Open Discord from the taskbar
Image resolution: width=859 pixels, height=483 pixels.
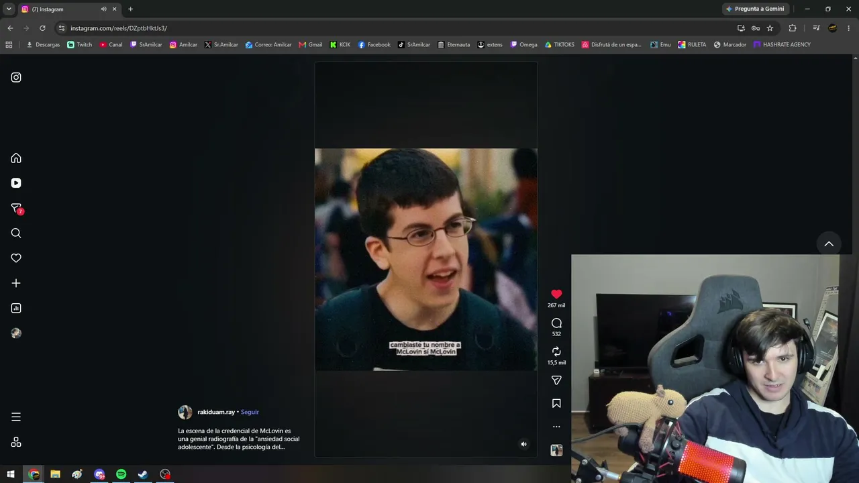click(99, 474)
